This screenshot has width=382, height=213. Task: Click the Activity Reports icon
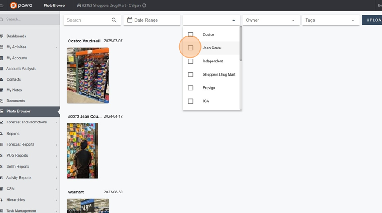point(1,178)
